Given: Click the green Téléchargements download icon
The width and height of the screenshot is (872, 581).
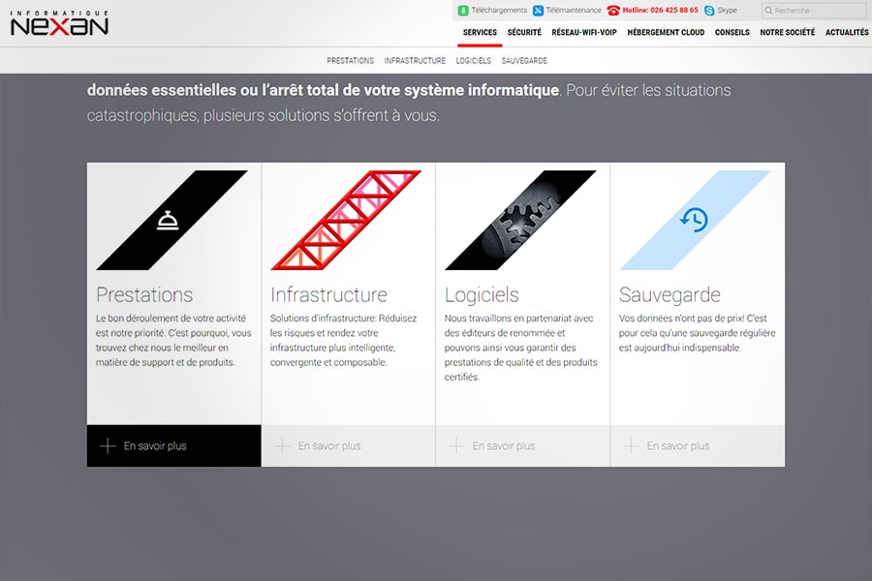Looking at the screenshot, I should [x=463, y=11].
